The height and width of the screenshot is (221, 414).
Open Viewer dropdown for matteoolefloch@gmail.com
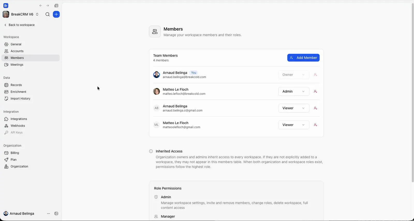(294, 125)
